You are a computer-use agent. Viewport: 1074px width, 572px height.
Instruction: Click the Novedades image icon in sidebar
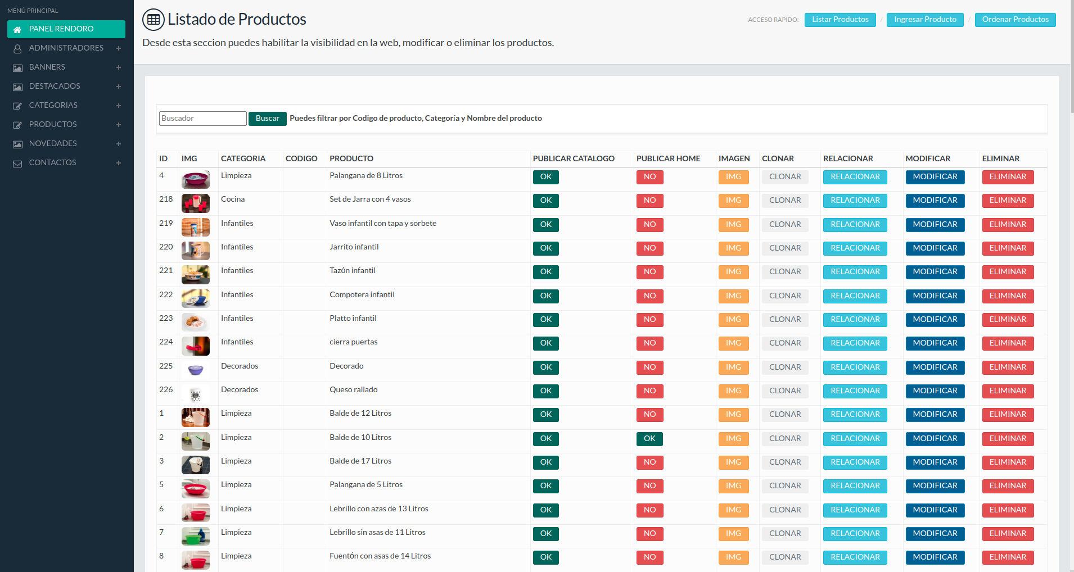[17, 144]
